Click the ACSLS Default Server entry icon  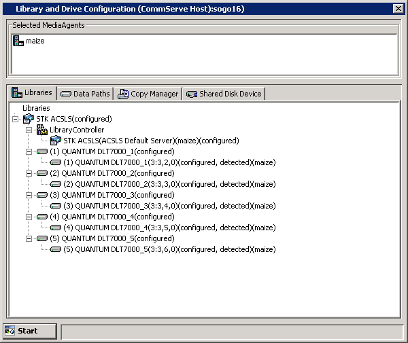tap(56, 141)
